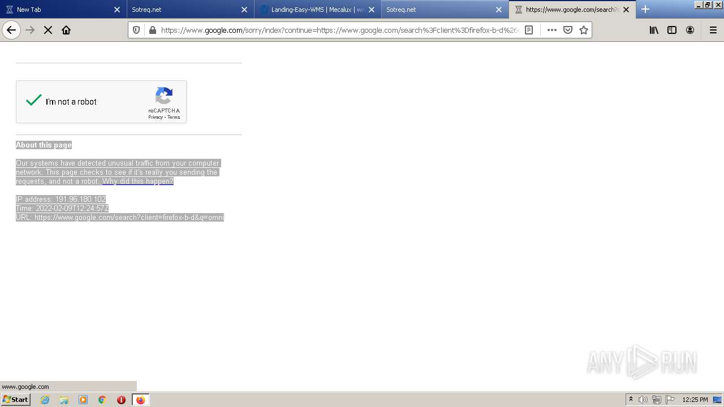Click the forward navigation arrow
The image size is (724, 407).
point(31,30)
